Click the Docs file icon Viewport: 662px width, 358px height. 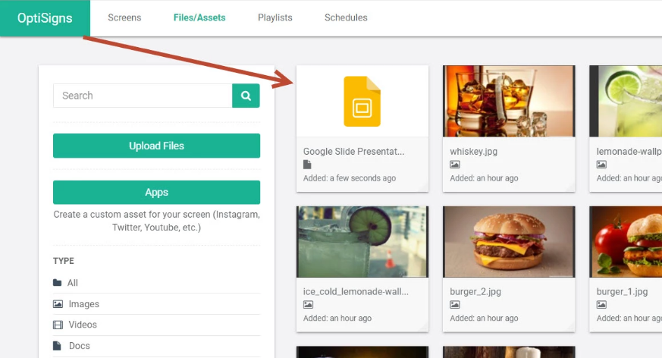pyautogui.click(x=57, y=346)
